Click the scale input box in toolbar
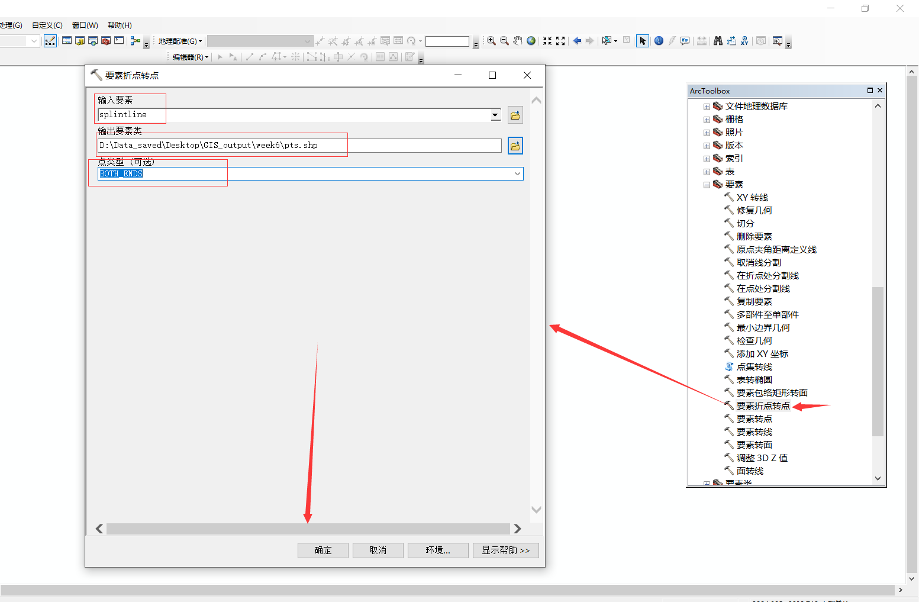919x602 pixels. 447,41
